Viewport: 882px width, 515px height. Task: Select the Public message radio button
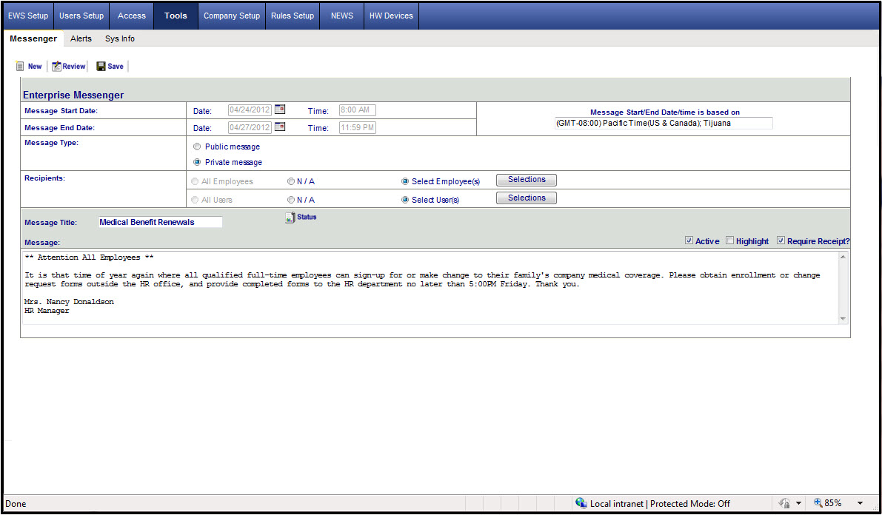tap(197, 147)
